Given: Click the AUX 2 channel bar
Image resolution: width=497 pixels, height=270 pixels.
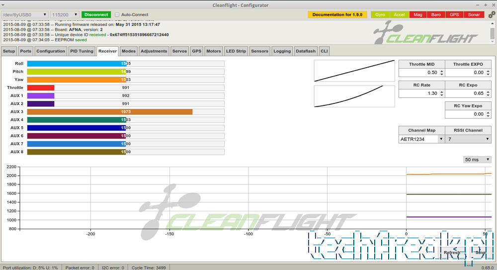Looking at the screenshot, I should point(126,104).
